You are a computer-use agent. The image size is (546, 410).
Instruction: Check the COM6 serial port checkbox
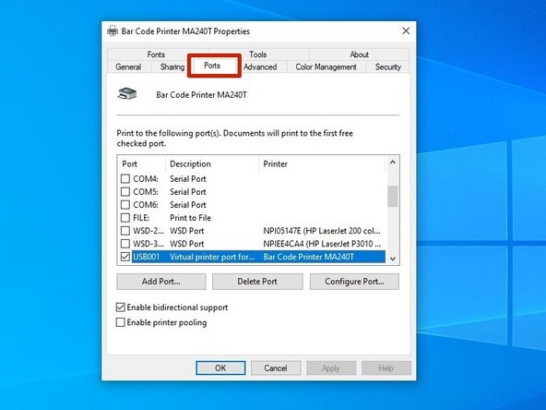[x=125, y=205]
